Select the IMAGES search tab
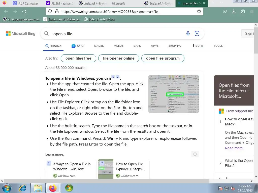 click(99, 46)
